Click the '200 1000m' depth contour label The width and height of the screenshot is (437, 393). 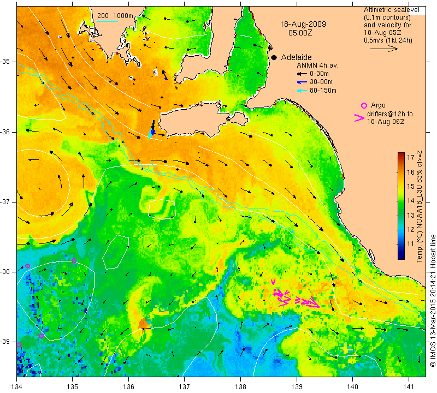[x=115, y=16]
